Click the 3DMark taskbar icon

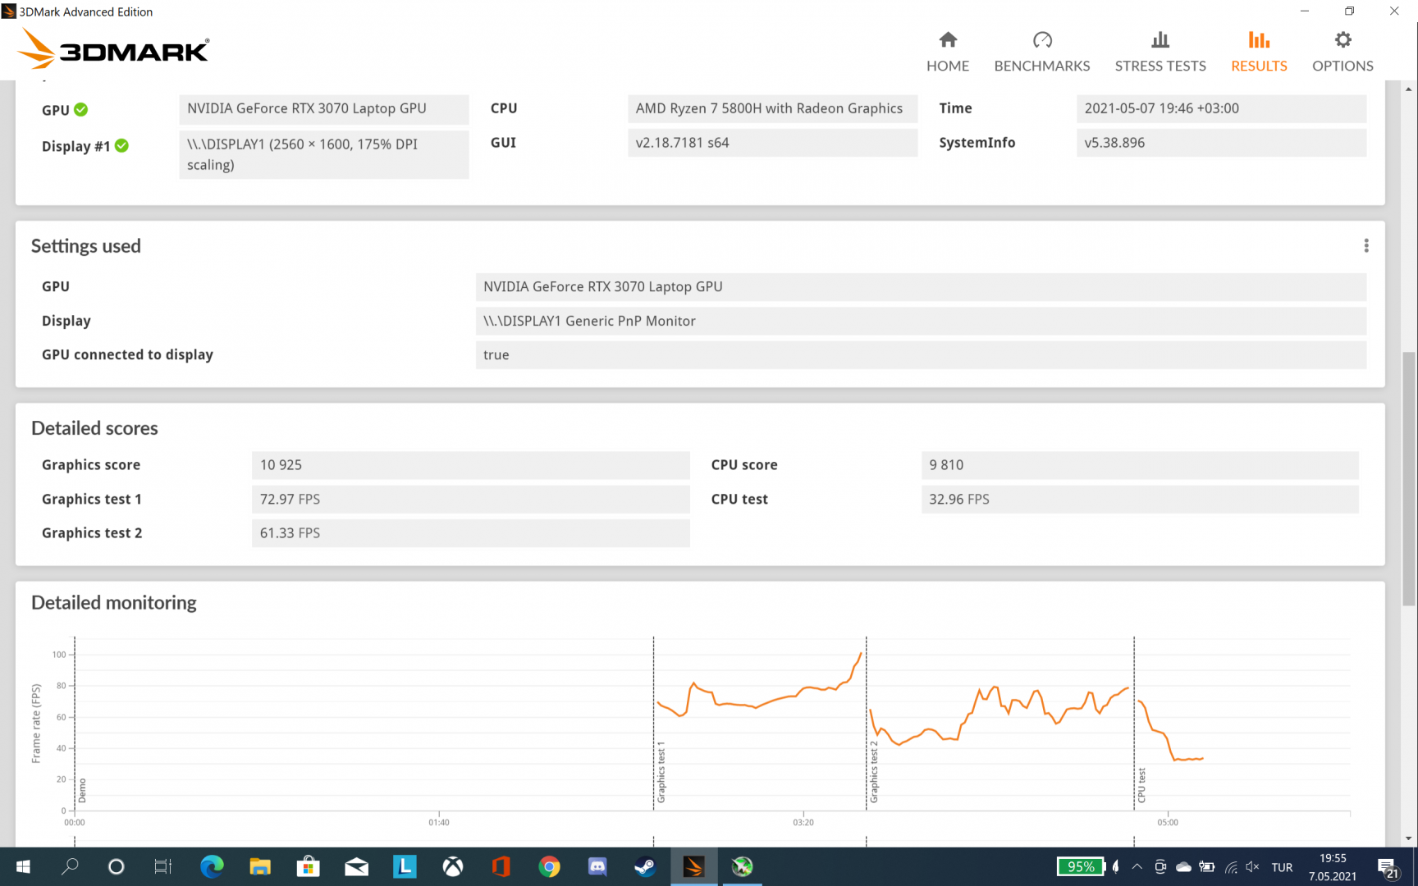click(x=693, y=866)
